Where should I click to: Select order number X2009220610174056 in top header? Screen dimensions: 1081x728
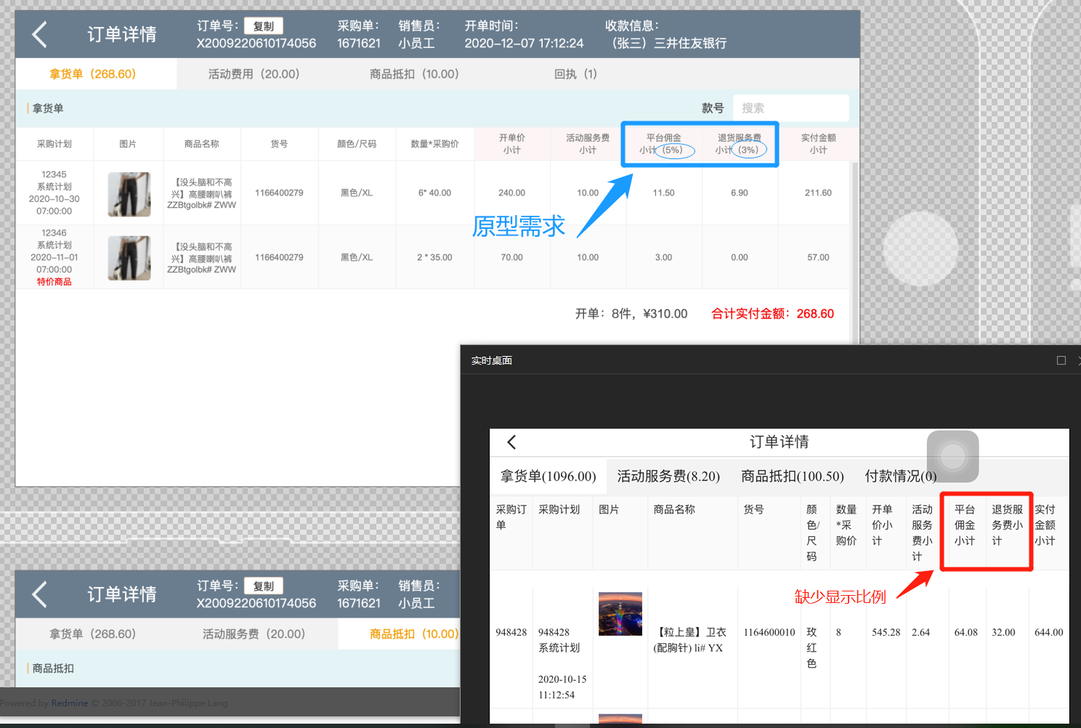pos(256,44)
